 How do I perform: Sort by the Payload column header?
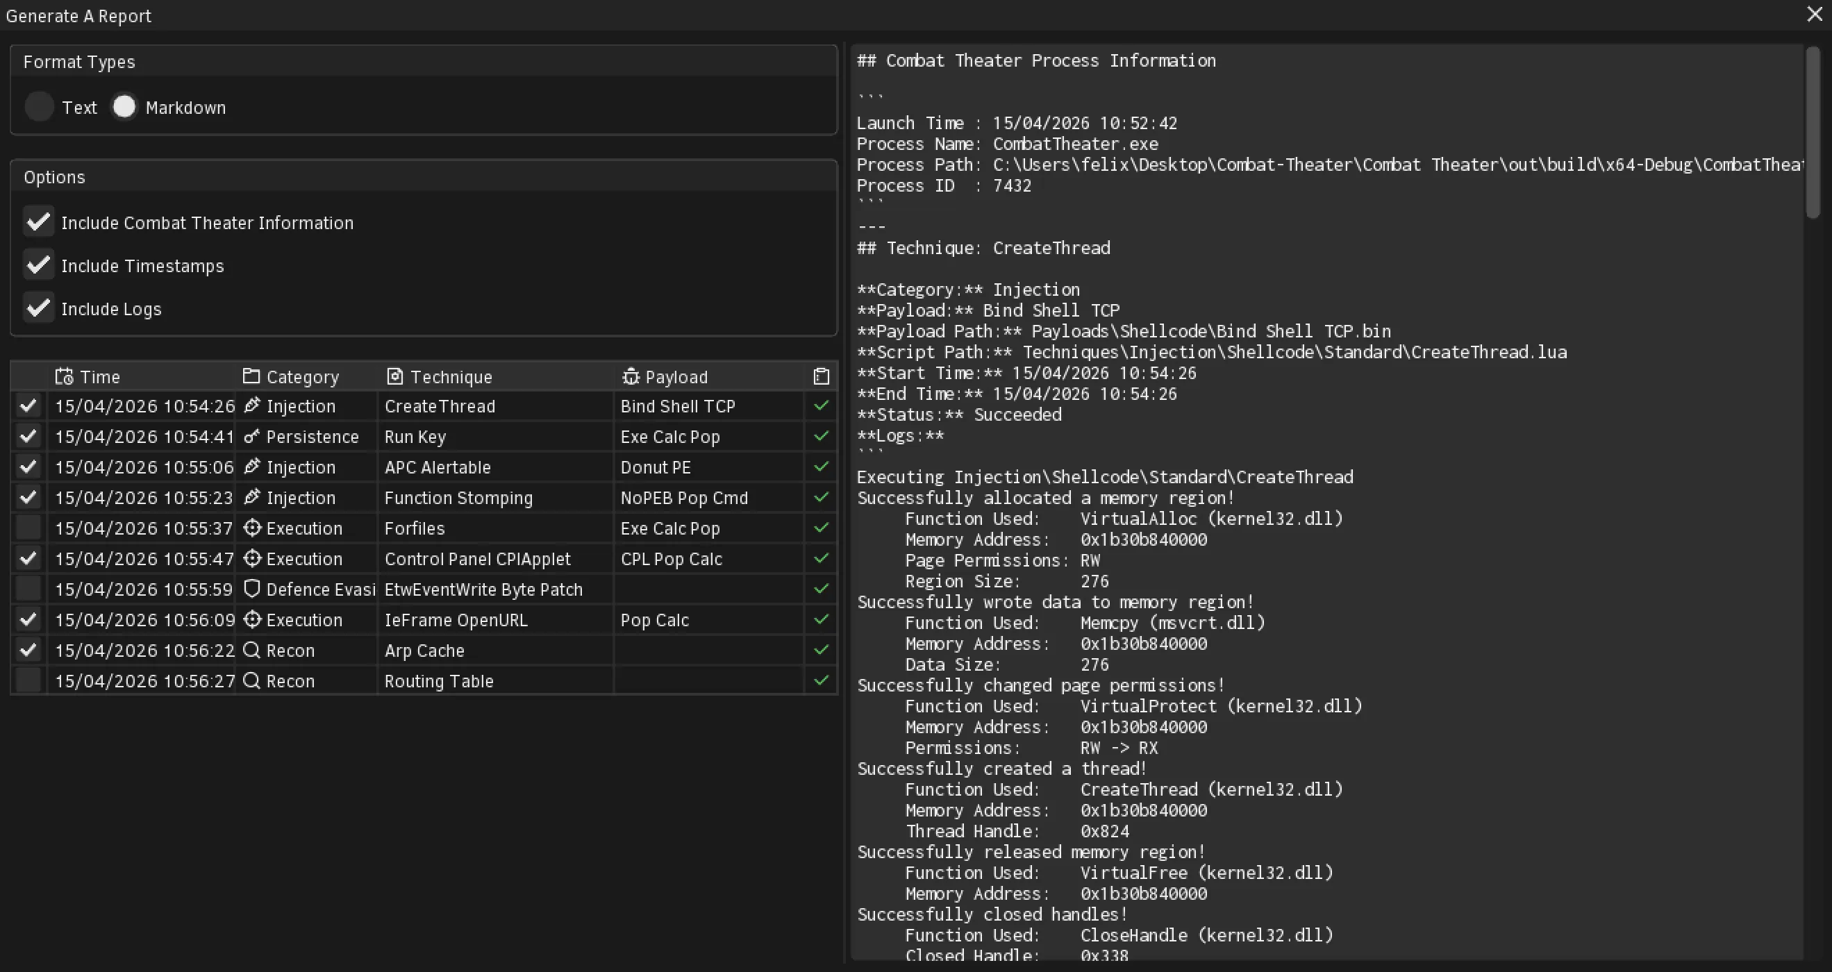(x=709, y=376)
